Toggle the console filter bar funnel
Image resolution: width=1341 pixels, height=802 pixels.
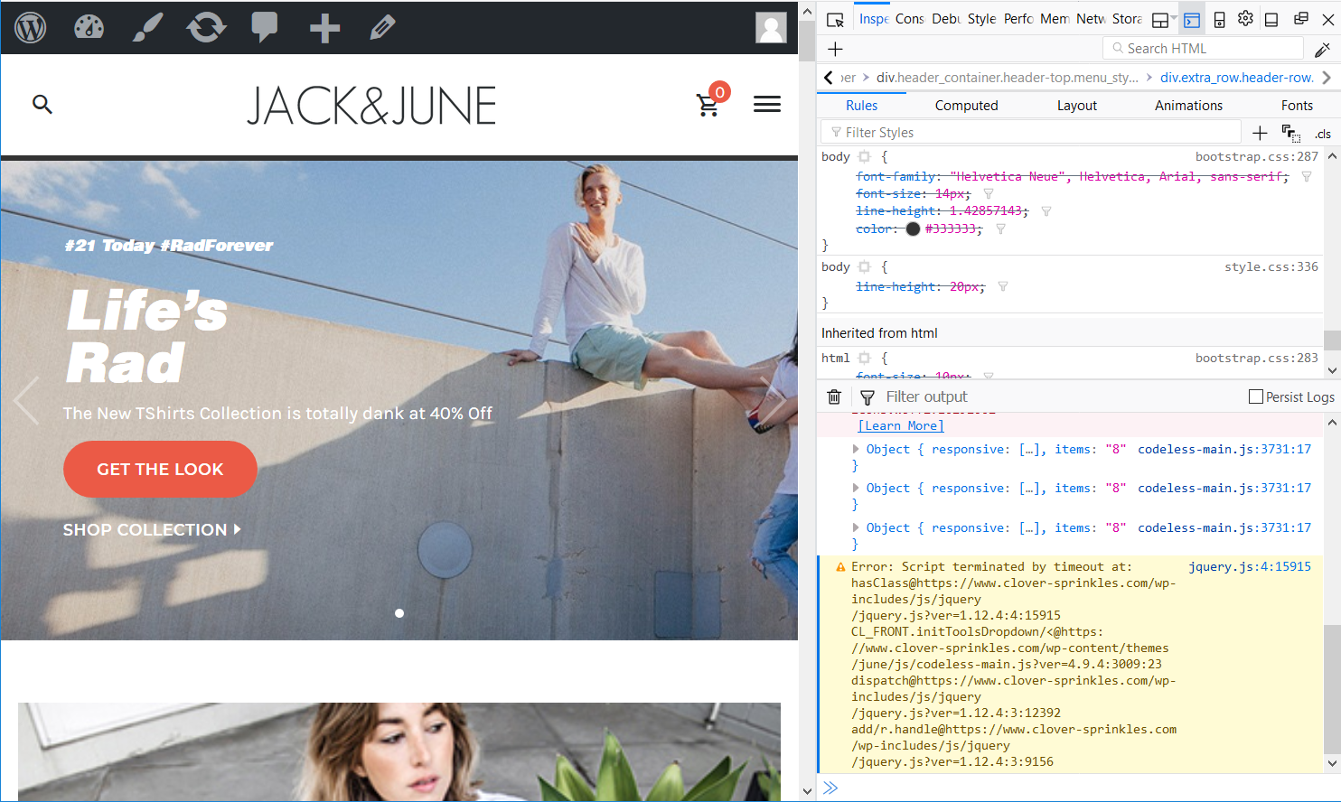(867, 397)
